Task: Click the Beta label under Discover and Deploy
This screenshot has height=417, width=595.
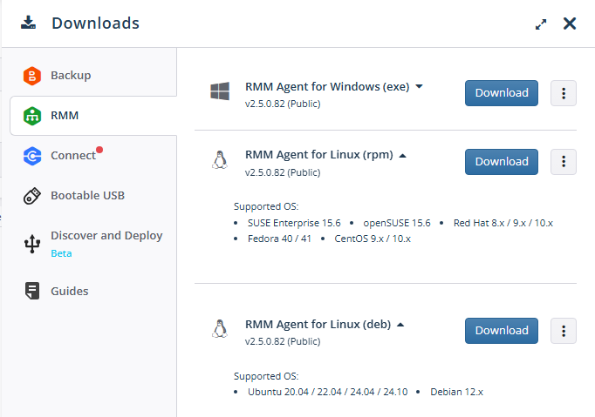Action: [61, 253]
